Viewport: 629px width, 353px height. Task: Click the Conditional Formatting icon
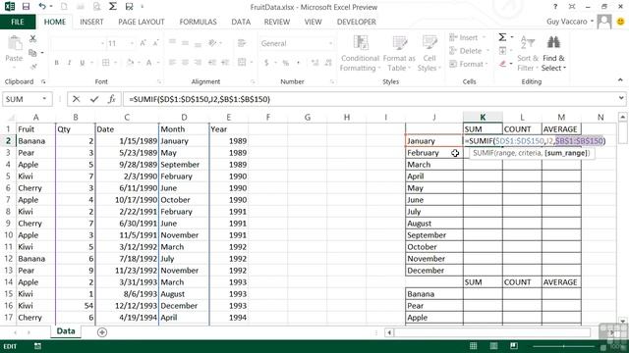tap(361, 43)
